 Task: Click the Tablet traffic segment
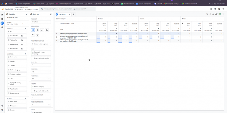point(17,49)
